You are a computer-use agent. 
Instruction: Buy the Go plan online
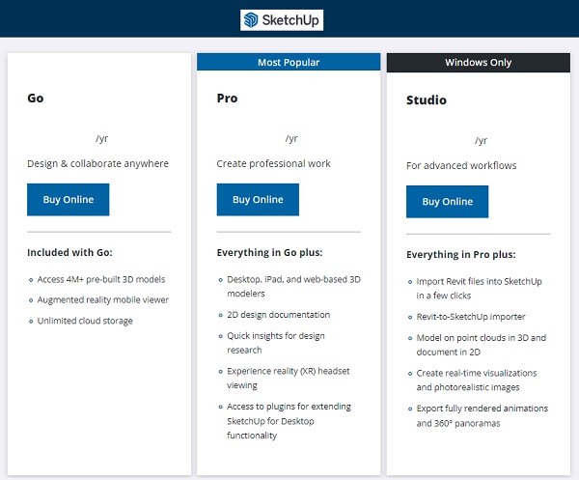pyautogui.click(x=68, y=200)
